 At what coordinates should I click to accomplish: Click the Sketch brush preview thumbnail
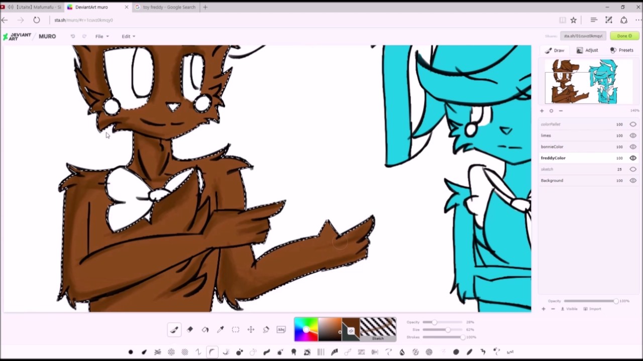378,329
